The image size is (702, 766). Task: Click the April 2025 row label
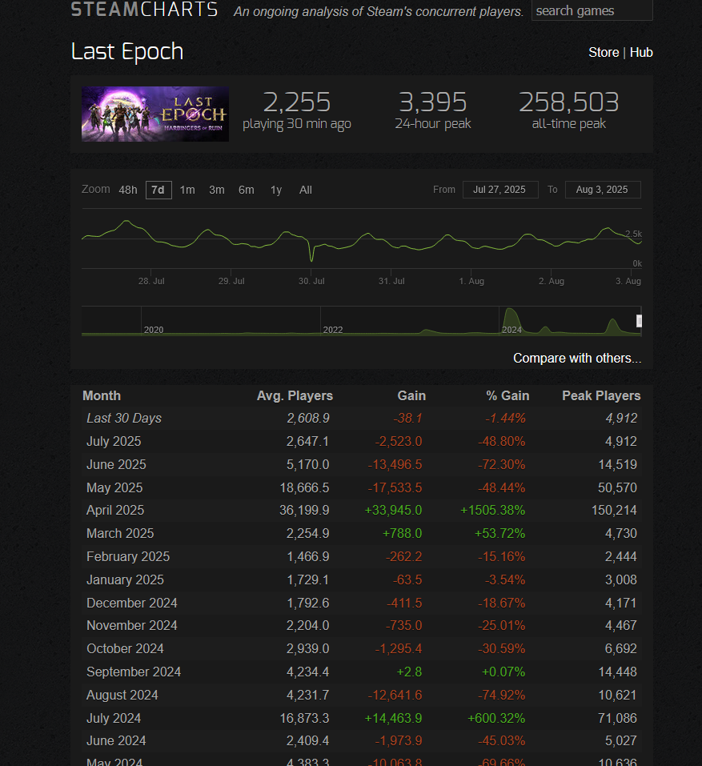[x=115, y=510]
